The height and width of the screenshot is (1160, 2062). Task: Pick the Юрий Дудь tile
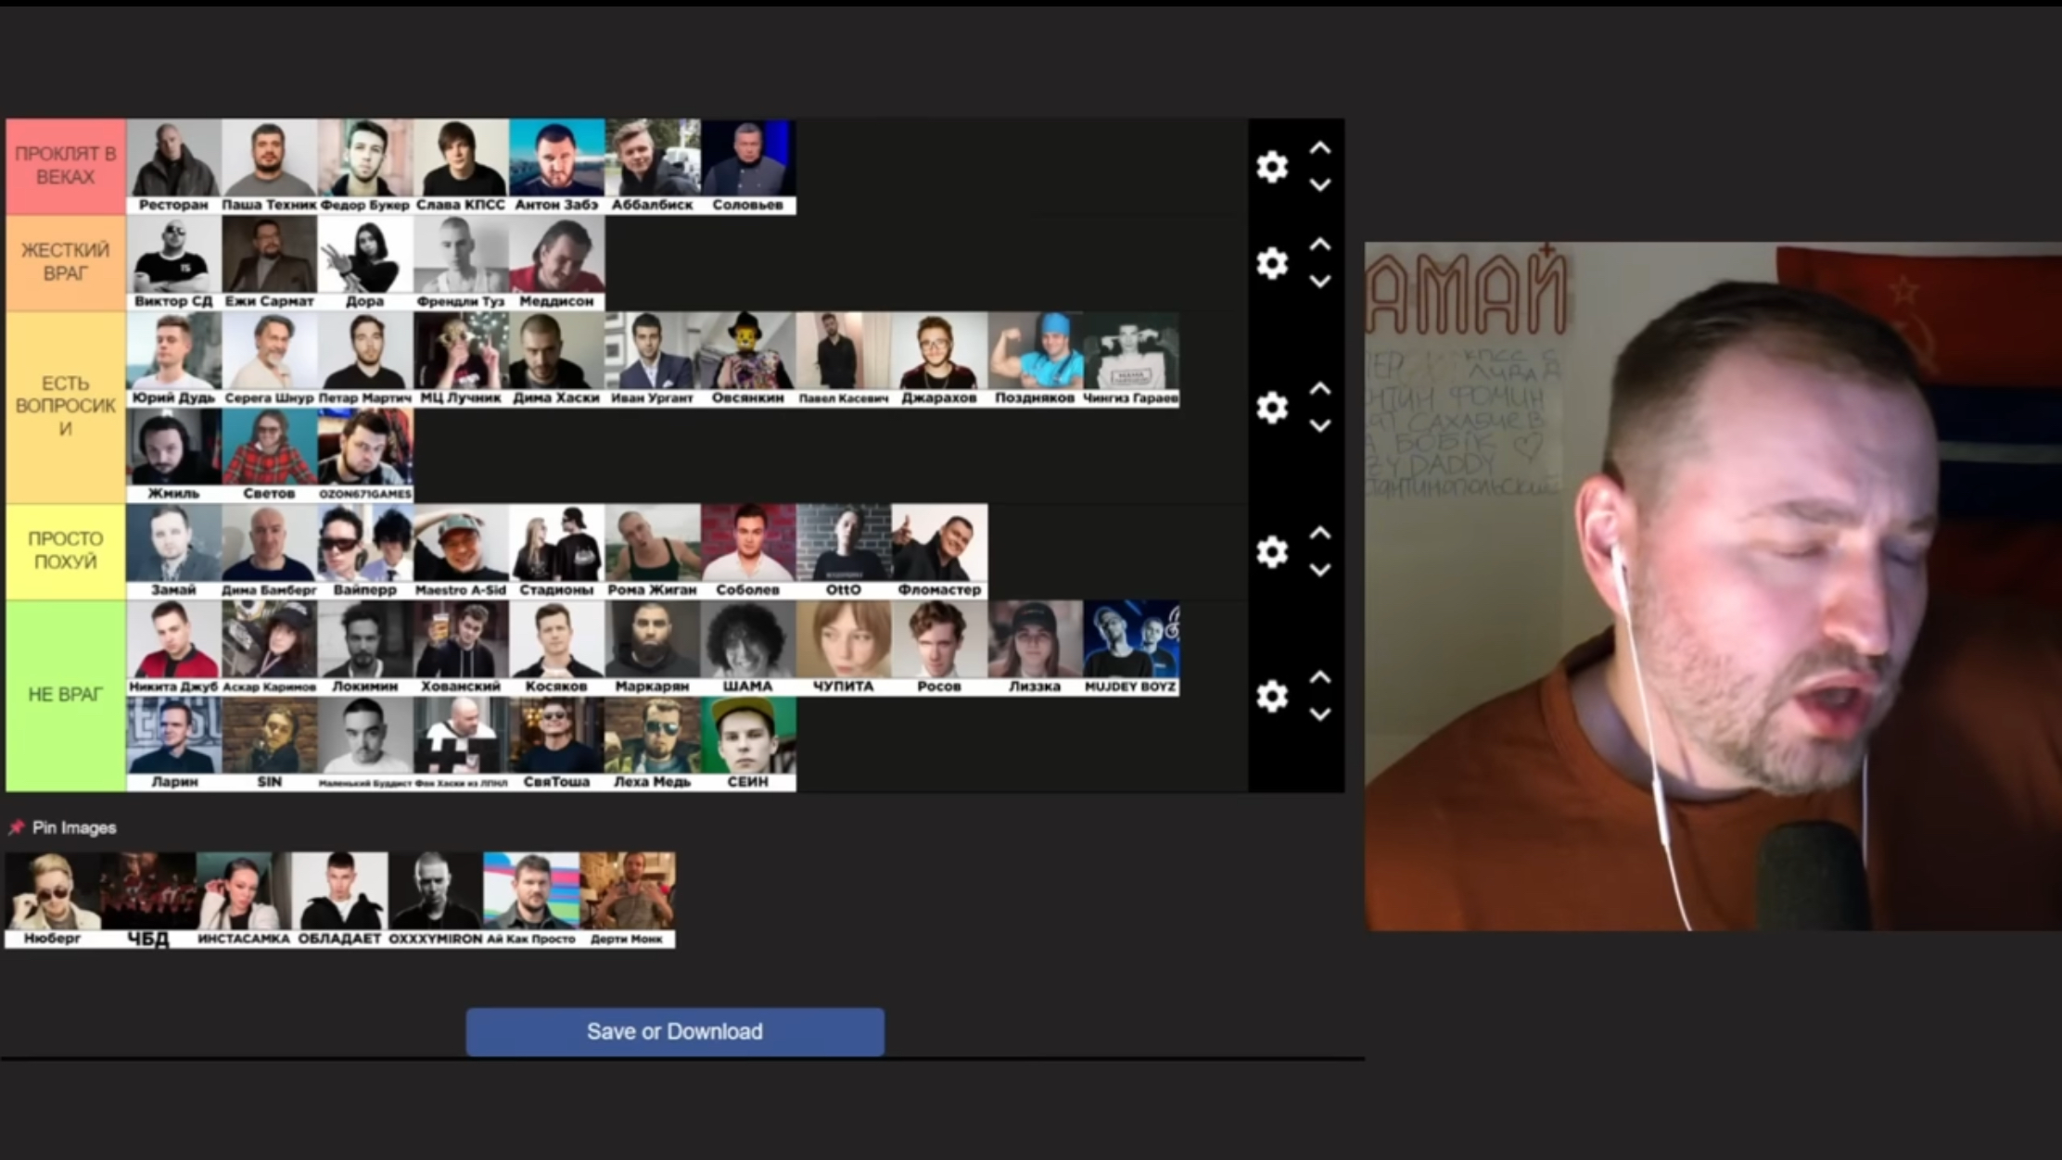tap(173, 359)
